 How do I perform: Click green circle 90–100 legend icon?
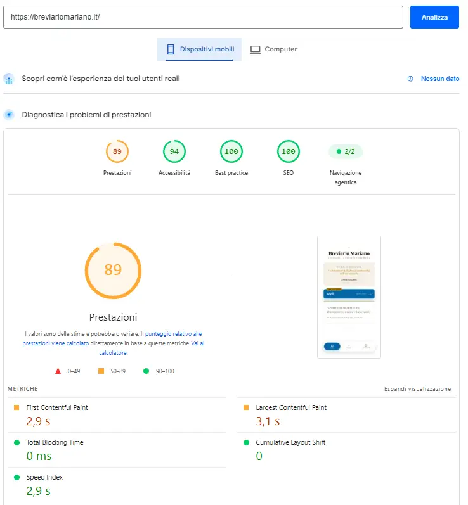pyautogui.click(x=146, y=371)
